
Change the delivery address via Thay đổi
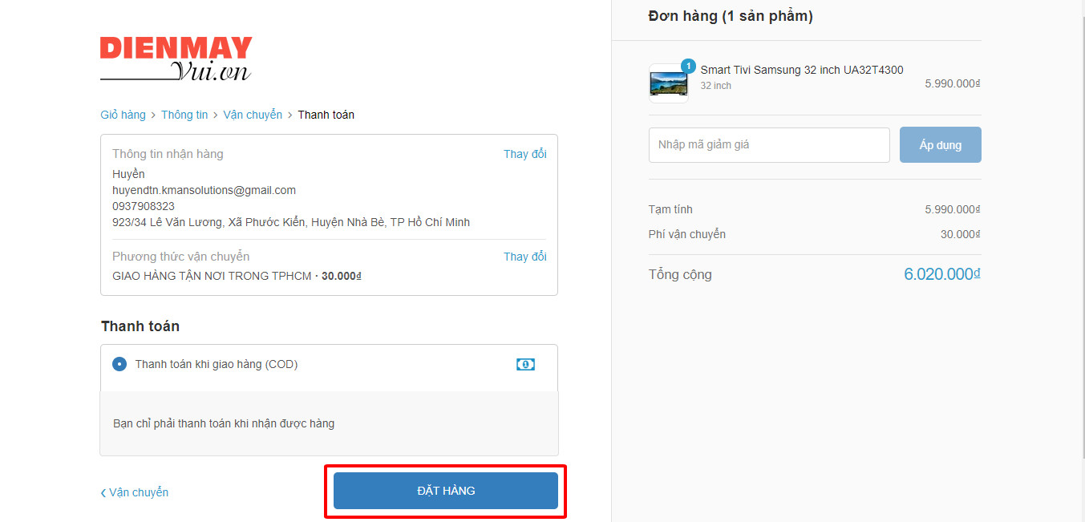(x=524, y=154)
